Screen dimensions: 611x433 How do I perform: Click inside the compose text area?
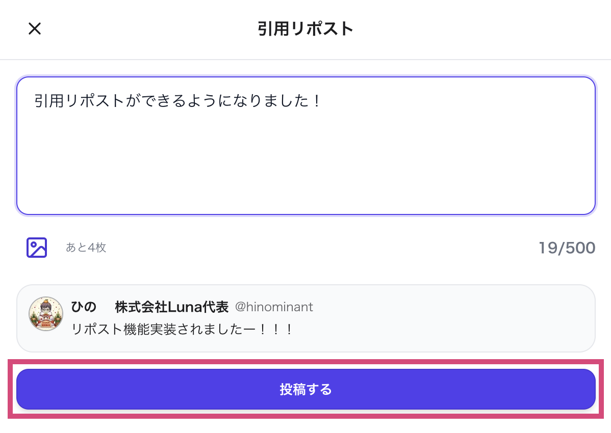(x=306, y=145)
